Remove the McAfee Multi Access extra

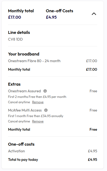click(38, 121)
